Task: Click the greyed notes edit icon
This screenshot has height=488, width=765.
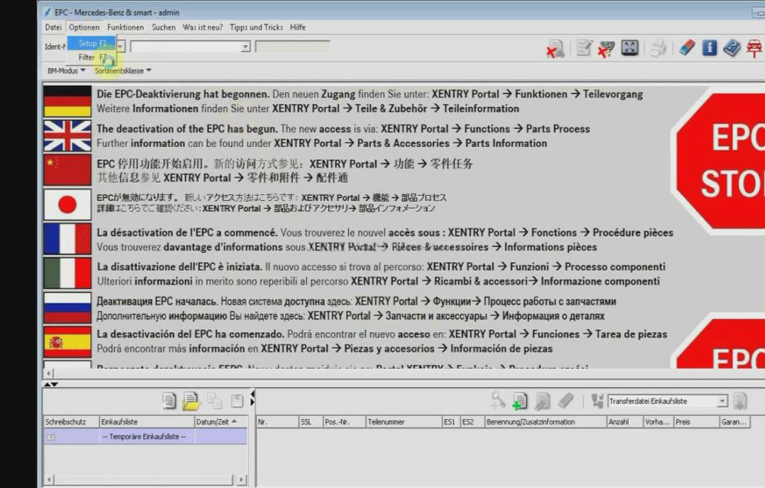Action: pos(584,48)
